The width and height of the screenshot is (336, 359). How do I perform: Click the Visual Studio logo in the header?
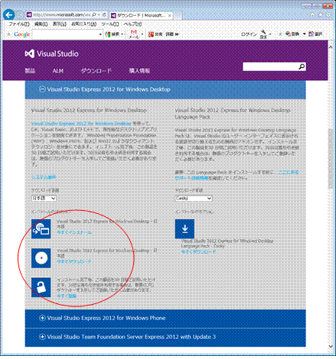pos(51,53)
